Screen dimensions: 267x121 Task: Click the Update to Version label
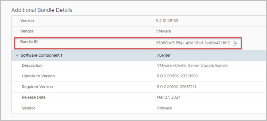click(x=38, y=76)
